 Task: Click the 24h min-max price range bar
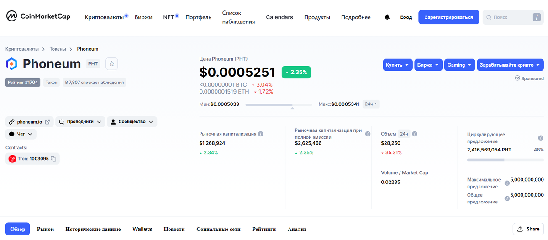279,105
